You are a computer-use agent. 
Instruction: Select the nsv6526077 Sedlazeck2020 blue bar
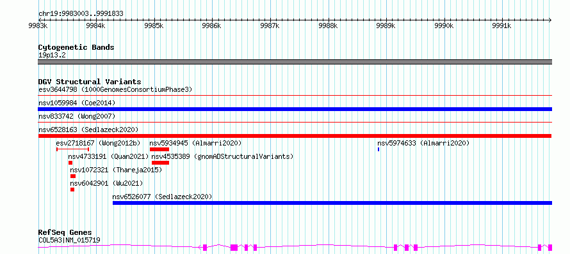click(x=332, y=203)
